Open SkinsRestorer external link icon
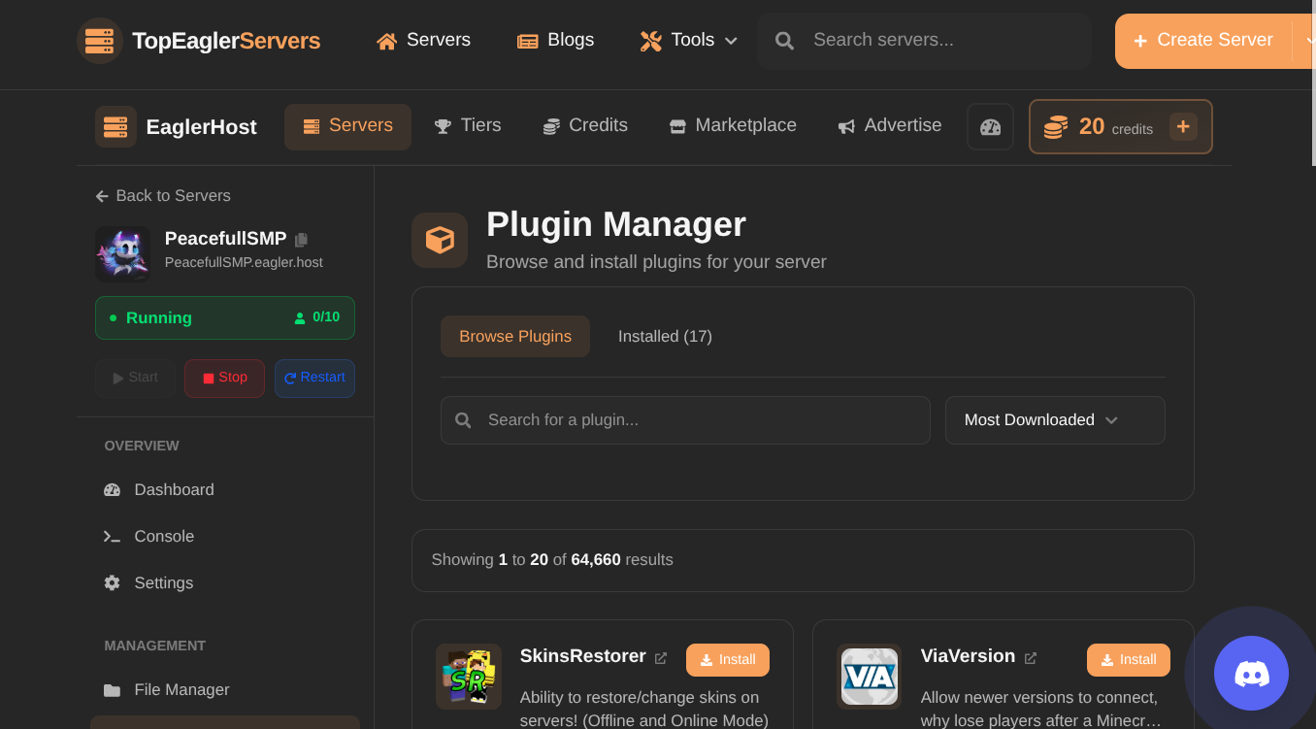This screenshot has height=729, width=1316. (661, 658)
